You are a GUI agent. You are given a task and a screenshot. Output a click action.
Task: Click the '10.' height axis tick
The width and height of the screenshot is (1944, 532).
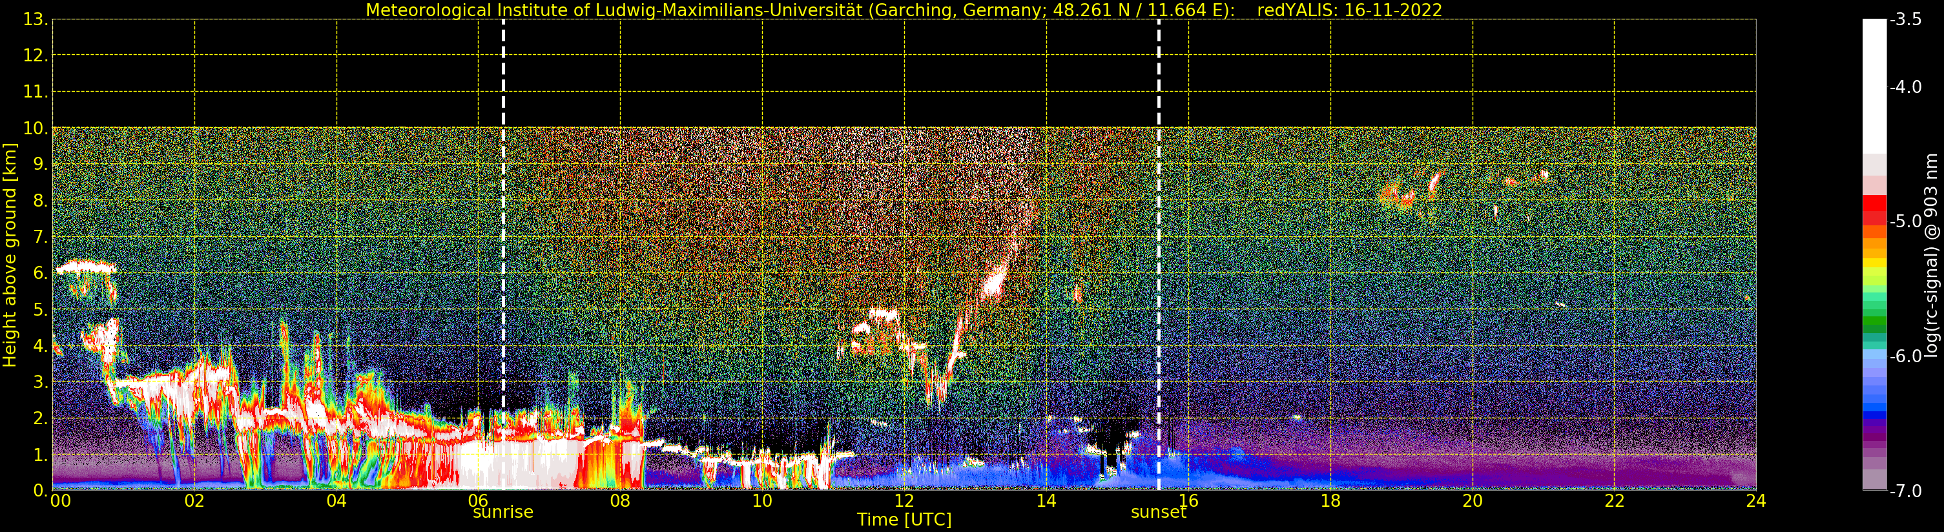36,128
